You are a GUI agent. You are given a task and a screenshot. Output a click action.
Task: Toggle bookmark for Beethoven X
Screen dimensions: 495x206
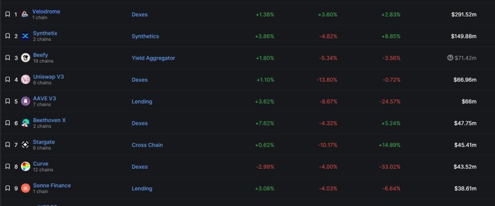coord(8,123)
